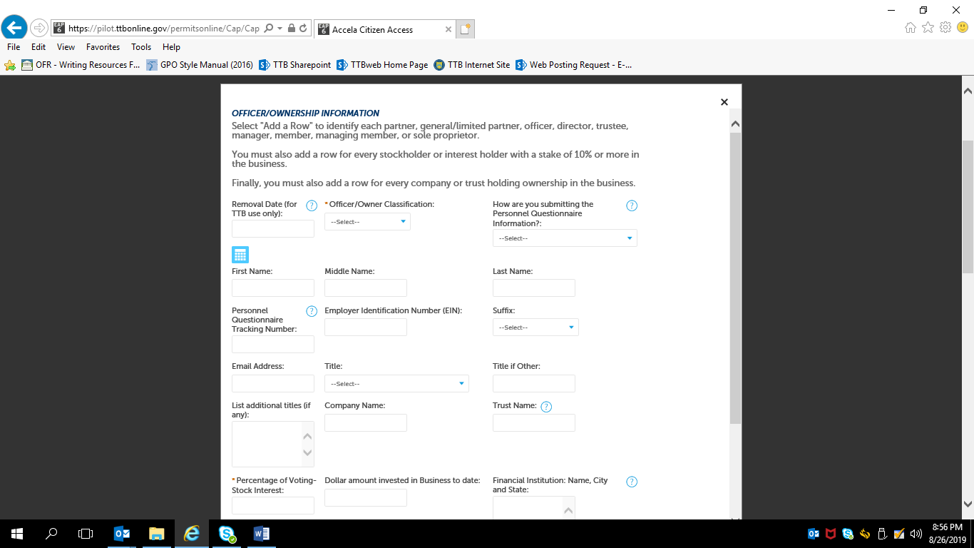Click the First Name text field
Screen dimensions: 974x548
[273, 288]
